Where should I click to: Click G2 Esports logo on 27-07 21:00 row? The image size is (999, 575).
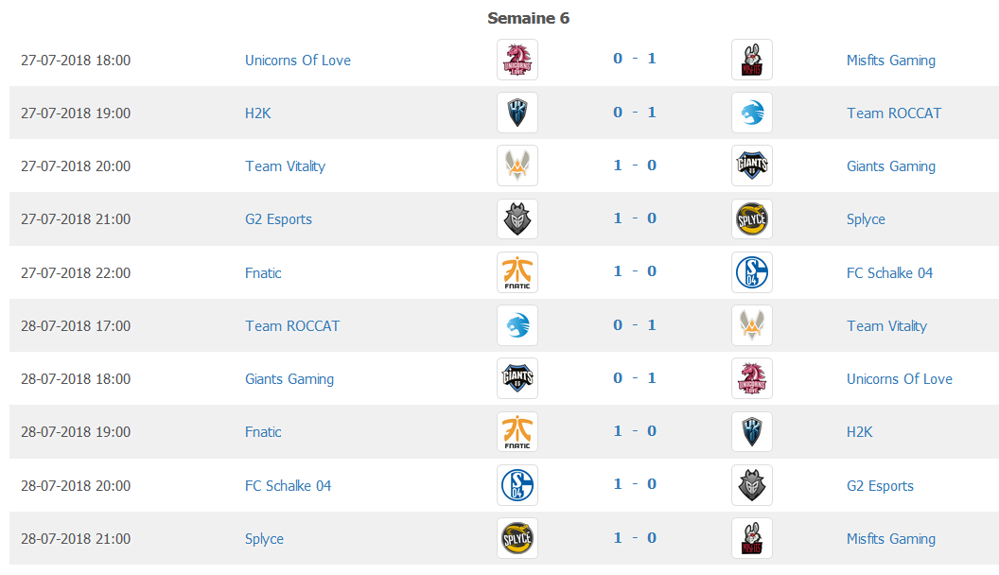pos(517,219)
